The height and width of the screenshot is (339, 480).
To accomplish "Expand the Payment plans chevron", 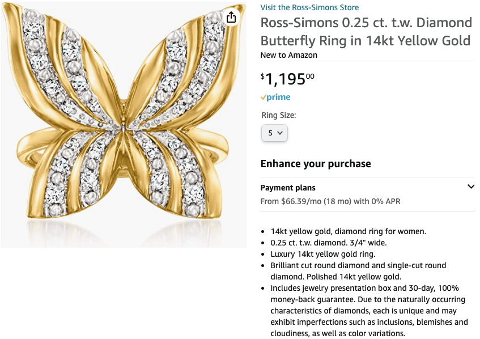I will click(x=470, y=187).
